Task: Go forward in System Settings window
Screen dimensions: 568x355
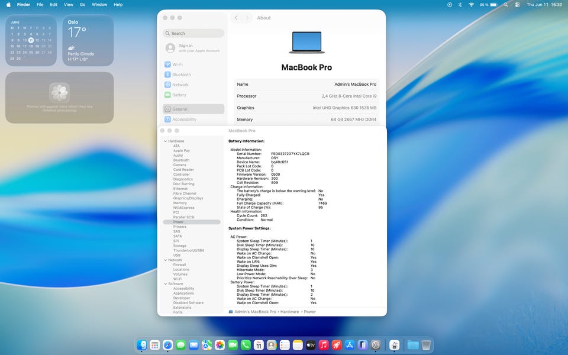Action: tap(247, 18)
